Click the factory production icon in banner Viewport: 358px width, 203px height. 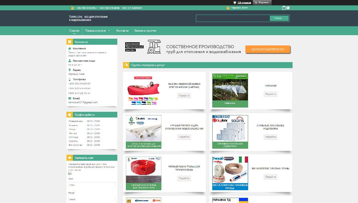[x=154, y=47]
